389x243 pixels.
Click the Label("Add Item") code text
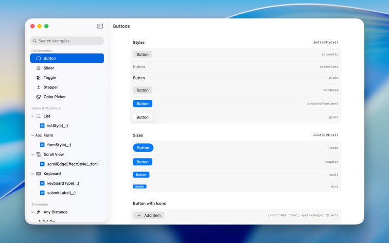coord(303,215)
